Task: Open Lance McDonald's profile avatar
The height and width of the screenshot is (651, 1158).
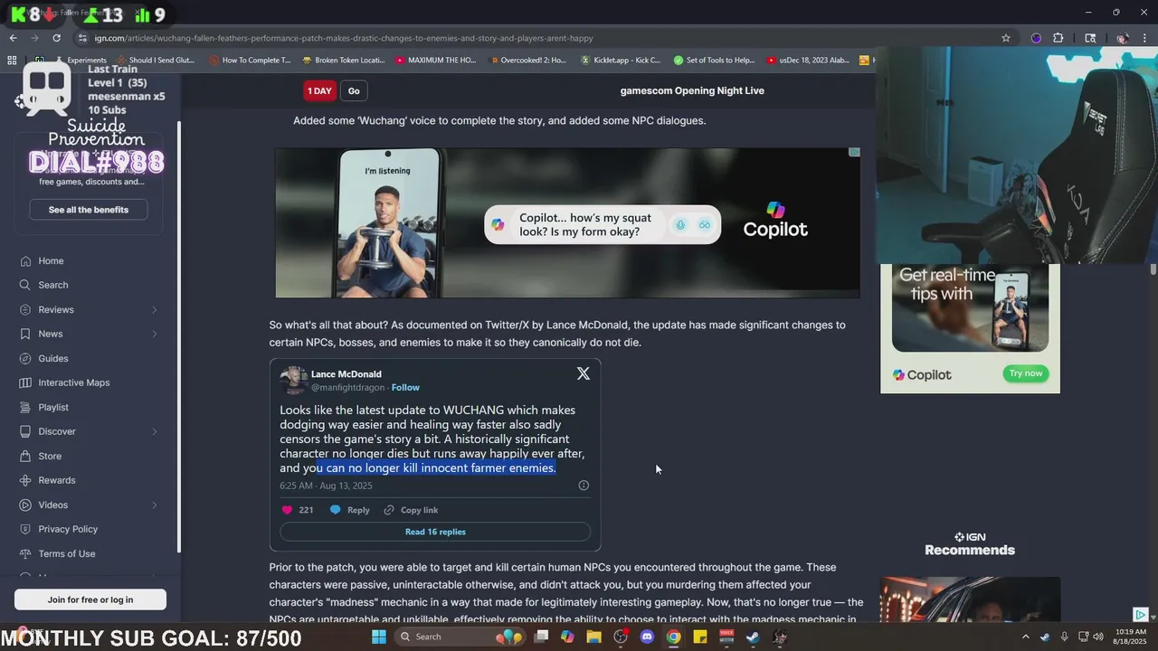Action: [293, 380]
